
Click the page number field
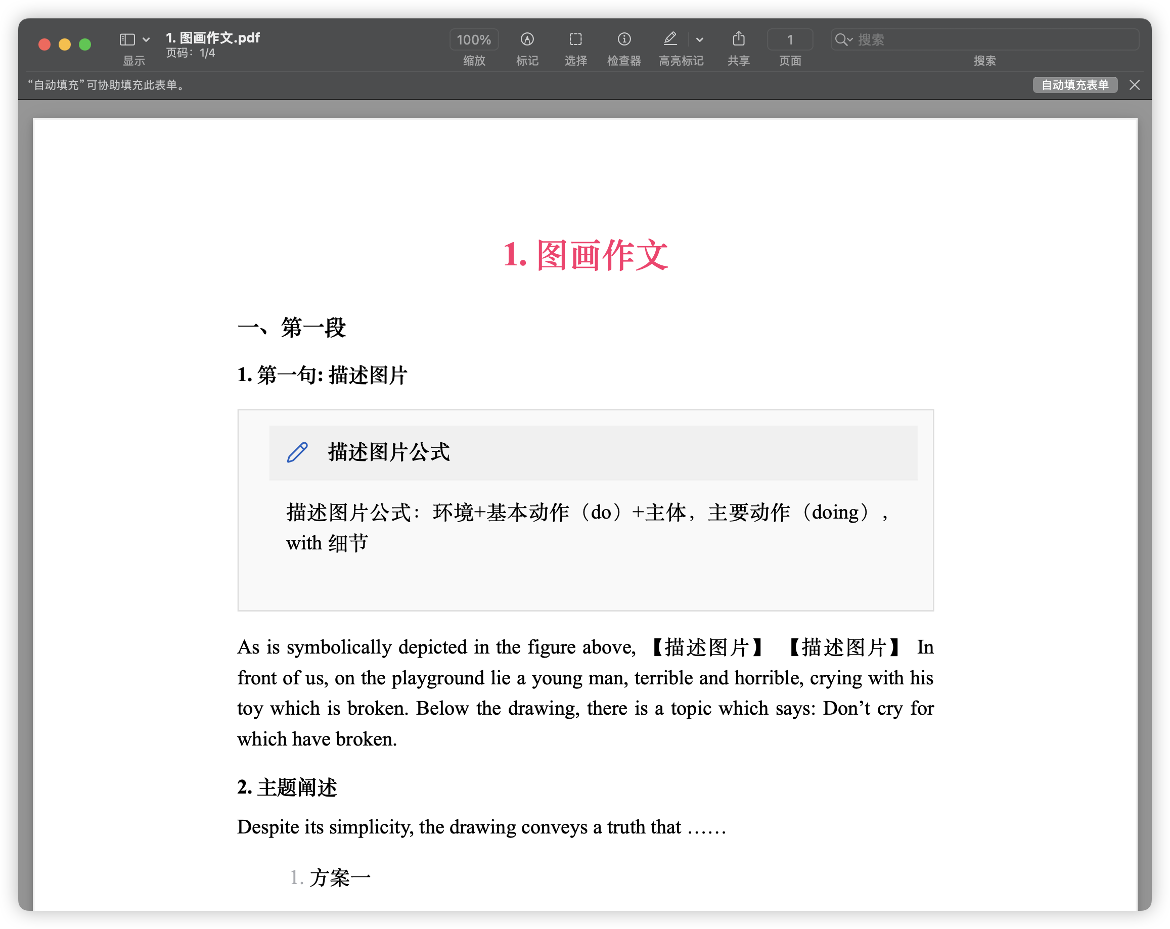[790, 39]
